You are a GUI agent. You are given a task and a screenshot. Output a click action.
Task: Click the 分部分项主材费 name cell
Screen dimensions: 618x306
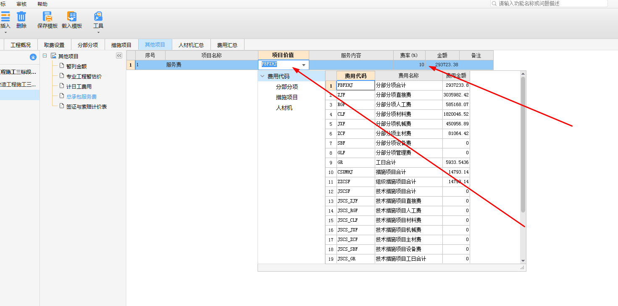click(x=409, y=134)
